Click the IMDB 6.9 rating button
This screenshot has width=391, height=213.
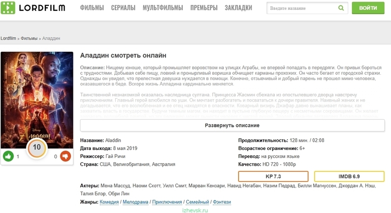(x=349, y=176)
